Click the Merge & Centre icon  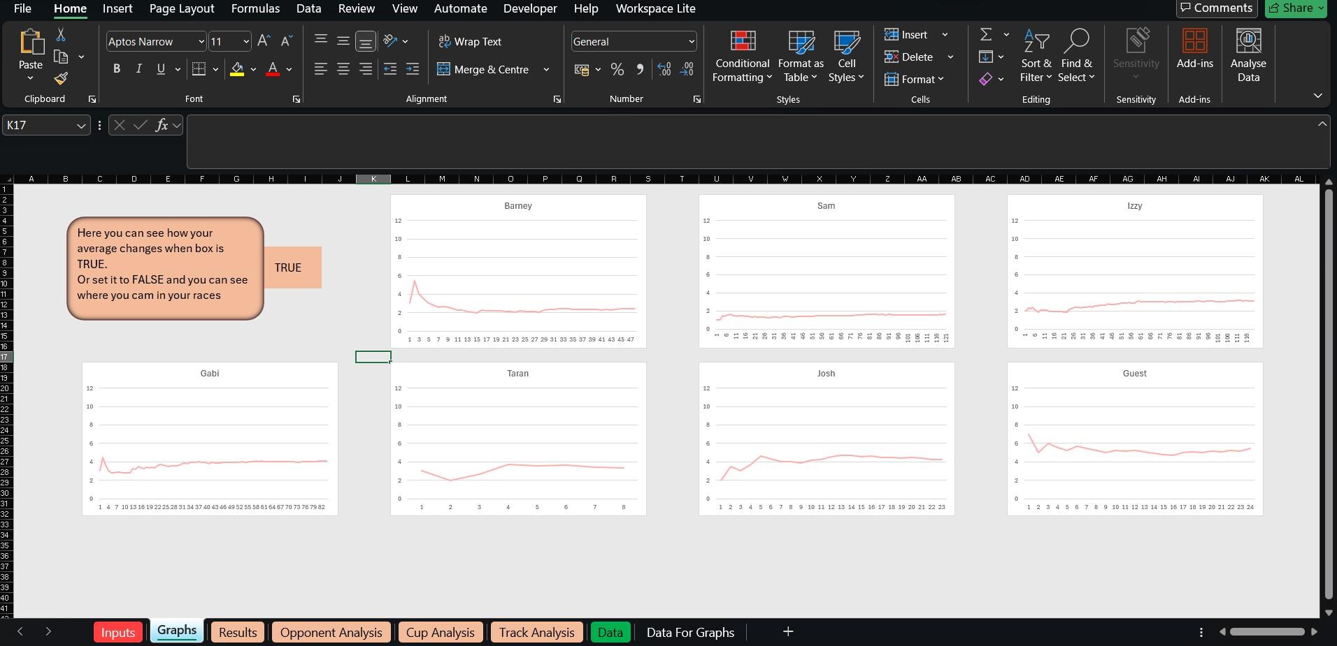[444, 69]
